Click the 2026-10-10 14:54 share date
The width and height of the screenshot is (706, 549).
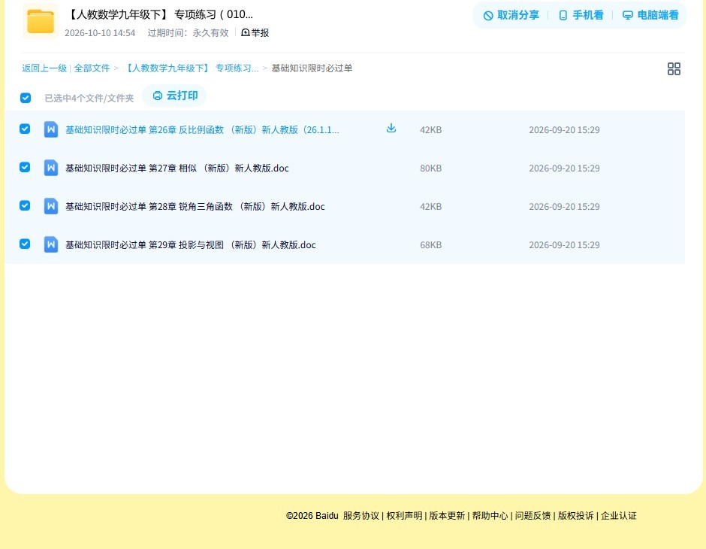100,33
